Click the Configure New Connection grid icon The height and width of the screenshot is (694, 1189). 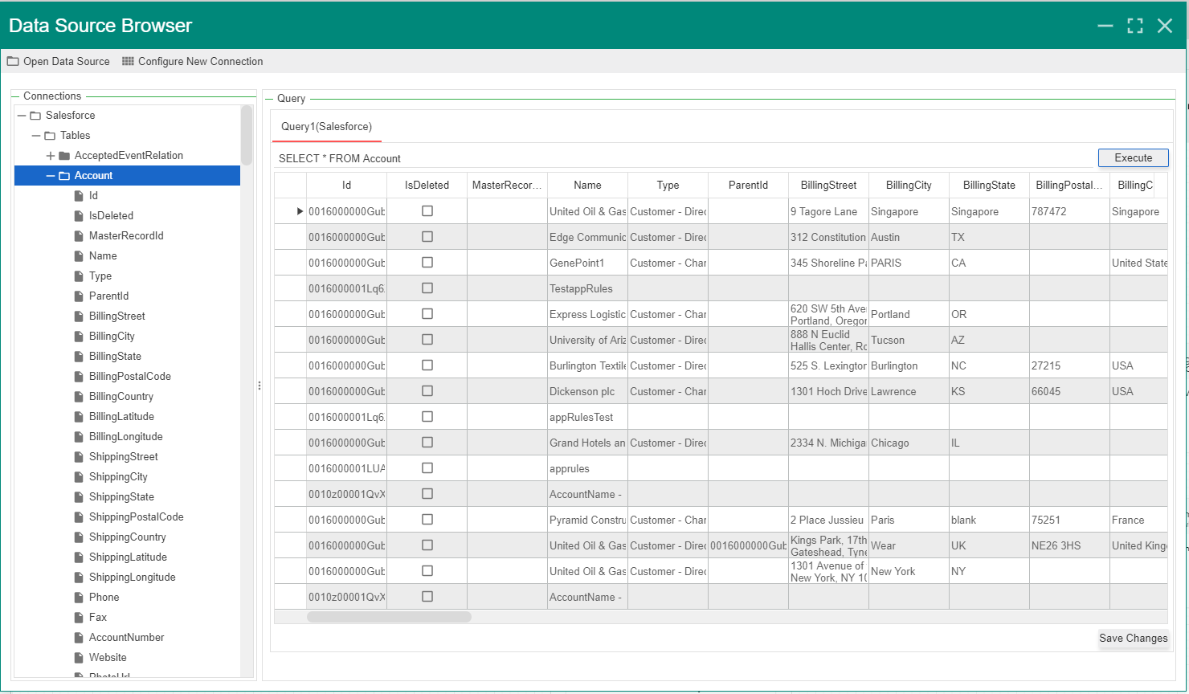(x=128, y=61)
